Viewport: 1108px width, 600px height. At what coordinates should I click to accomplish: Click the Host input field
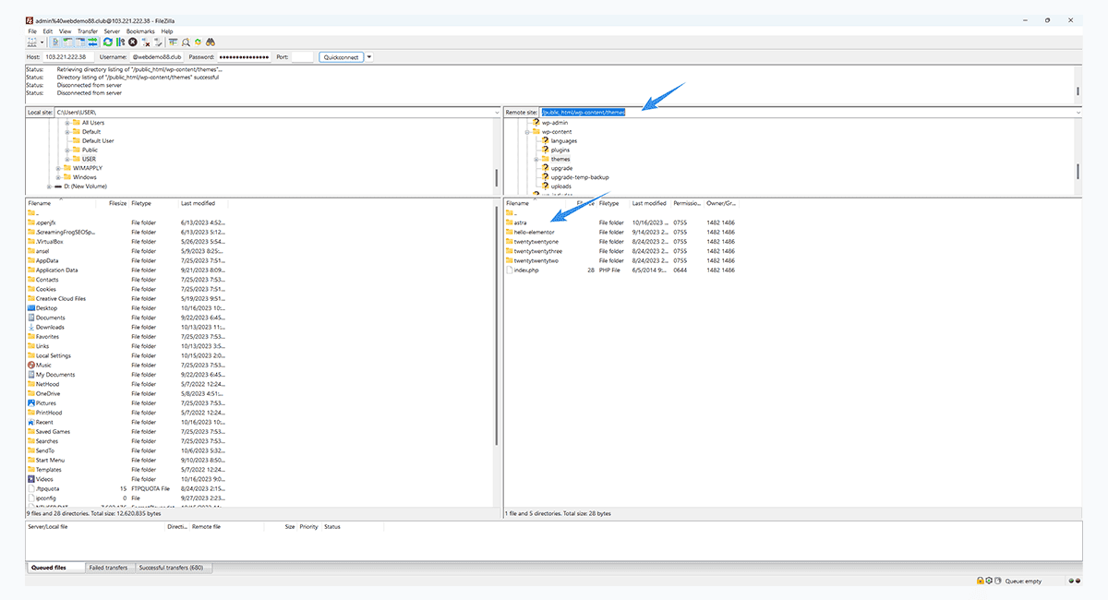point(68,57)
